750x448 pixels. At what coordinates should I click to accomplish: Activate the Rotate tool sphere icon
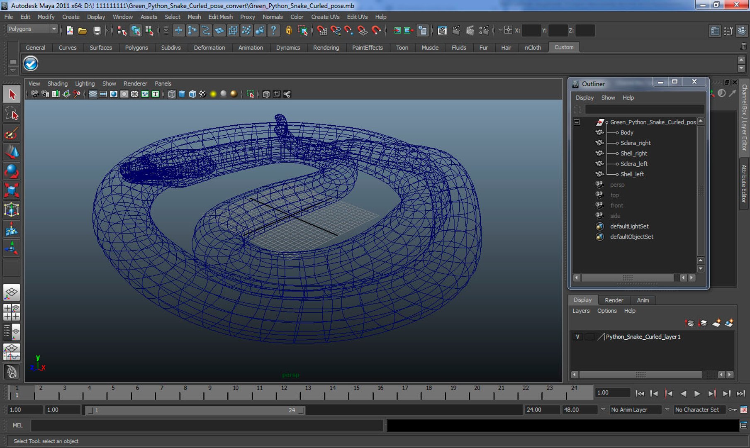12,171
